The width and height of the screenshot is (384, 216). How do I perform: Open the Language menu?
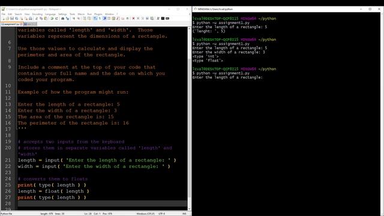click(50, 14)
